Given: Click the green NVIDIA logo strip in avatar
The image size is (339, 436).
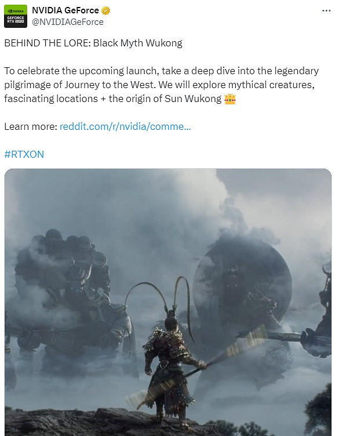Looking at the screenshot, I should (16, 10).
